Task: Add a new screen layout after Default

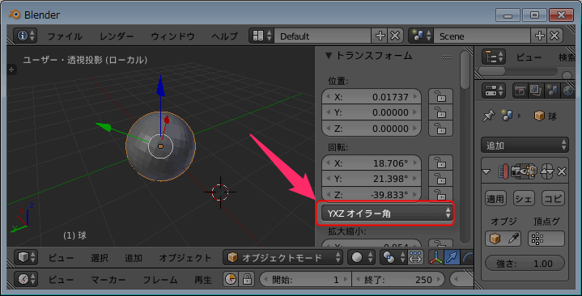Action: coord(380,36)
